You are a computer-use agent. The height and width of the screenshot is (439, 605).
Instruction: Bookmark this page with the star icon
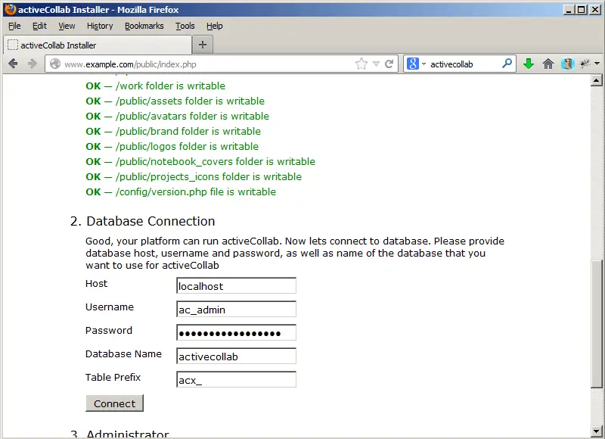point(361,64)
